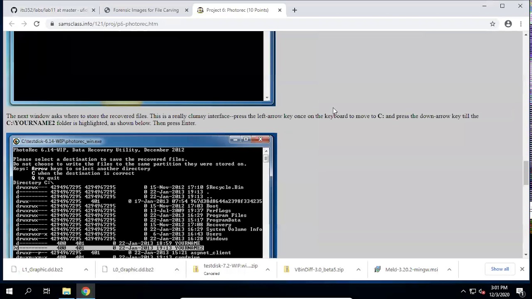View site information padlock icon
532x299 pixels.
[x=52, y=24]
